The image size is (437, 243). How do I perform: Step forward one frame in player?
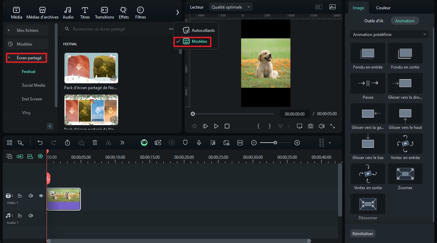click(x=205, y=126)
